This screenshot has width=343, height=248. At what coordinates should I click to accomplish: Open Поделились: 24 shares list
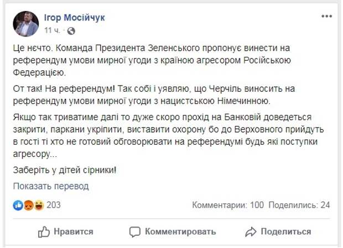click(299, 205)
